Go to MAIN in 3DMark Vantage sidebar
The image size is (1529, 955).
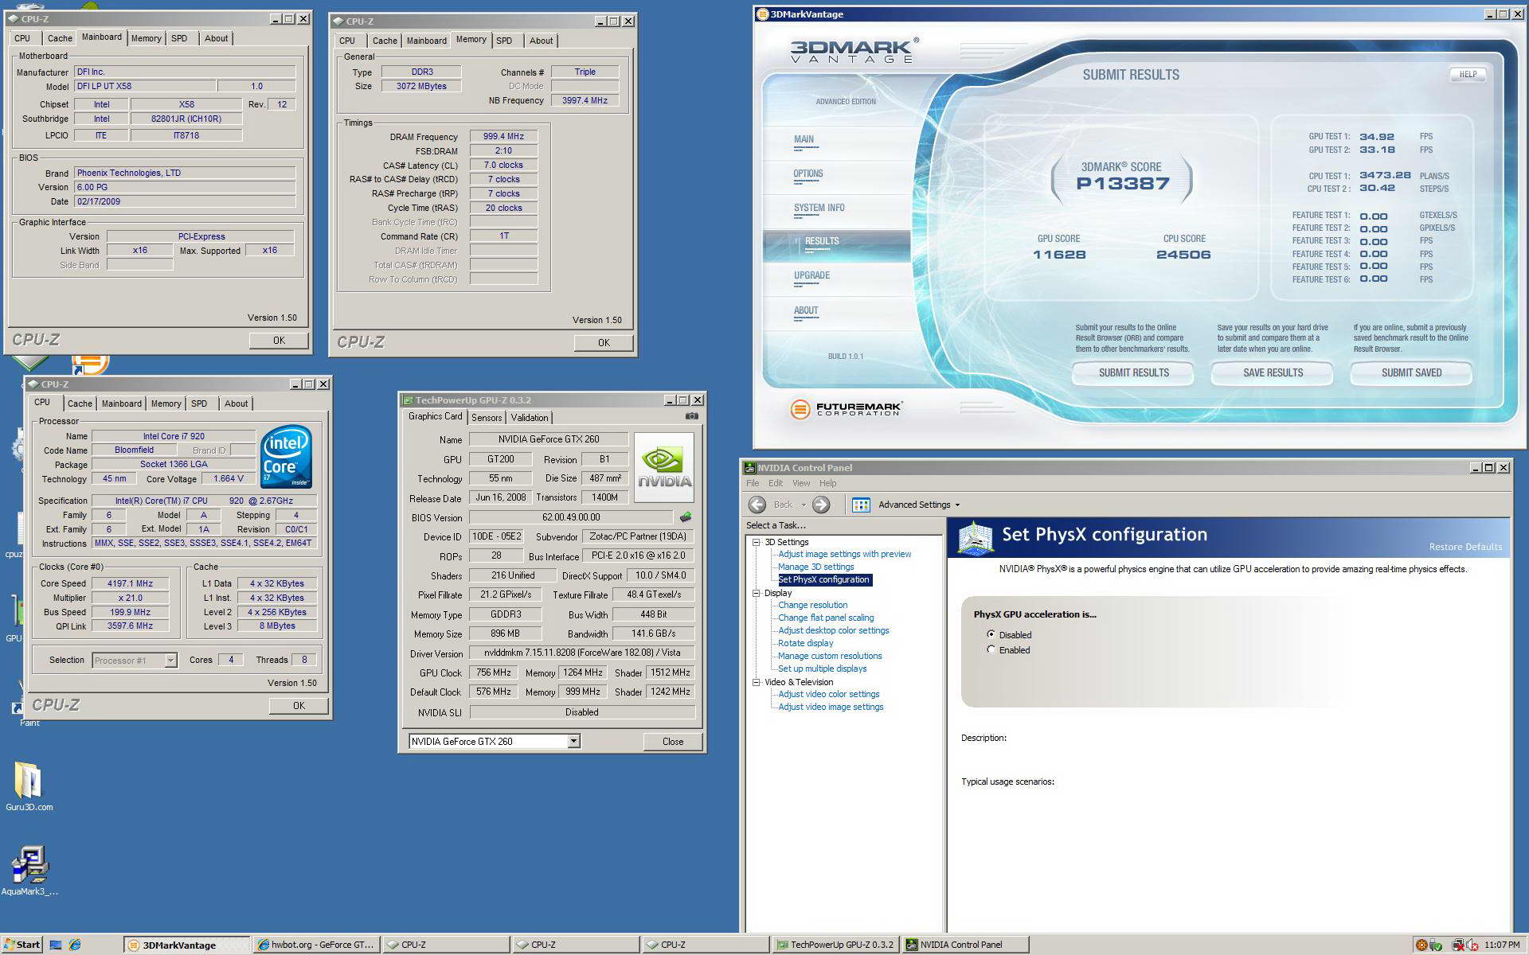click(x=804, y=139)
